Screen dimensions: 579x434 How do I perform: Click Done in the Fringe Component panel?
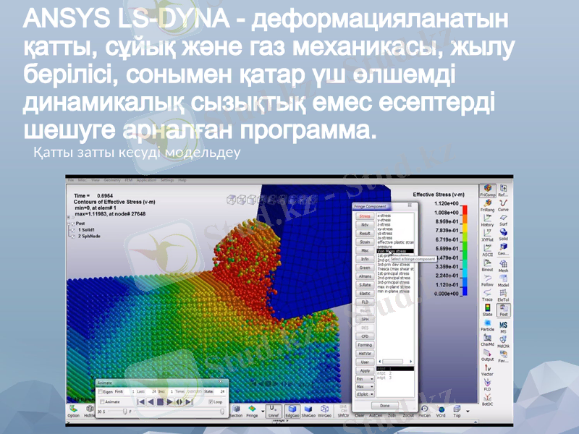tap(384, 406)
